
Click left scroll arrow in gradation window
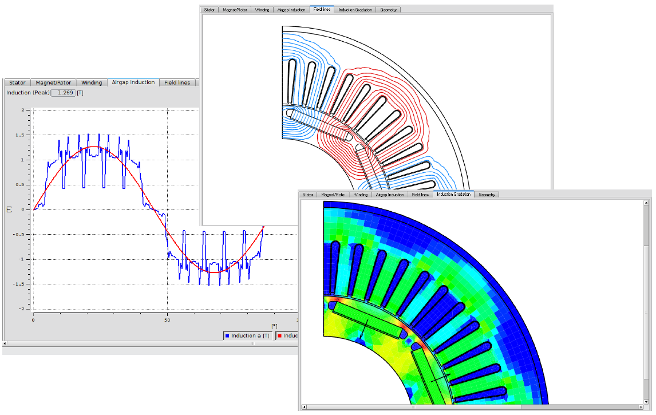[304, 406]
